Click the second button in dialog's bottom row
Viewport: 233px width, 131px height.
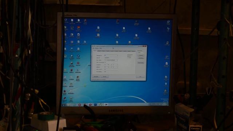click(104, 77)
